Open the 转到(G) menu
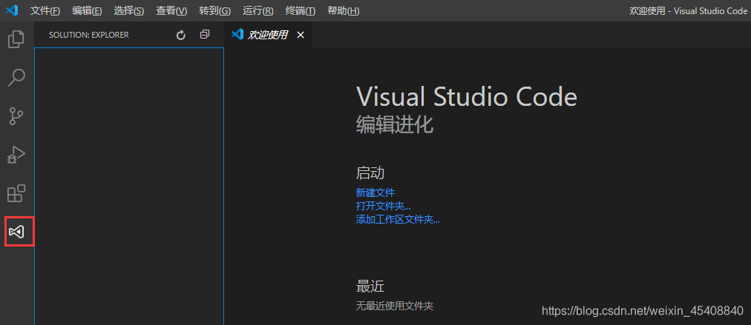Viewport: 751px width, 325px height. 214,10
